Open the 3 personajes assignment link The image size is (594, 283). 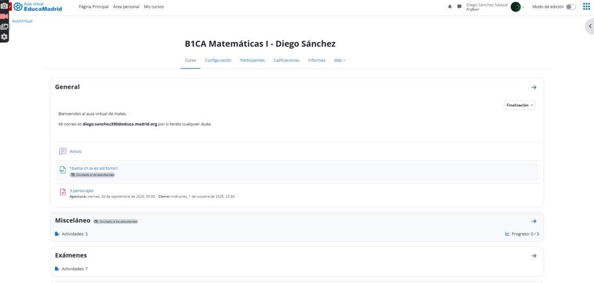click(x=81, y=191)
